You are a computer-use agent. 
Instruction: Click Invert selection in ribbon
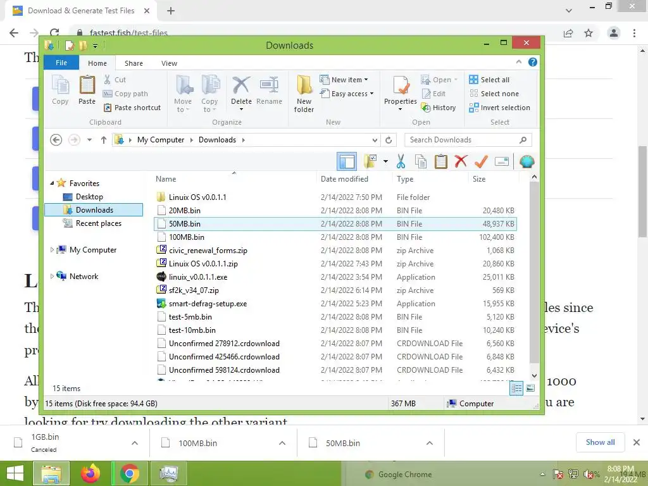click(x=500, y=108)
